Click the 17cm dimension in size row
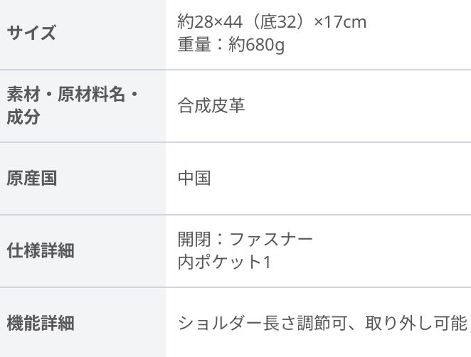This screenshot has width=471, height=357. [345, 21]
